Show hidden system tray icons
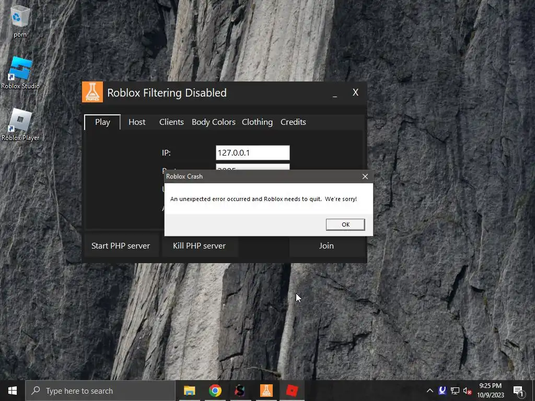The image size is (535, 401). pyautogui.click(x=430, y=391)
